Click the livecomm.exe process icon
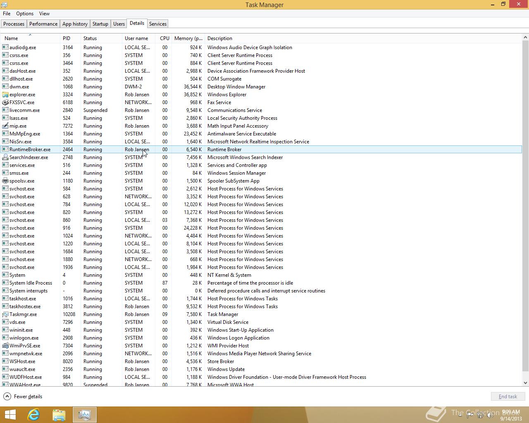The image size is (529, 423). [5, 110]
